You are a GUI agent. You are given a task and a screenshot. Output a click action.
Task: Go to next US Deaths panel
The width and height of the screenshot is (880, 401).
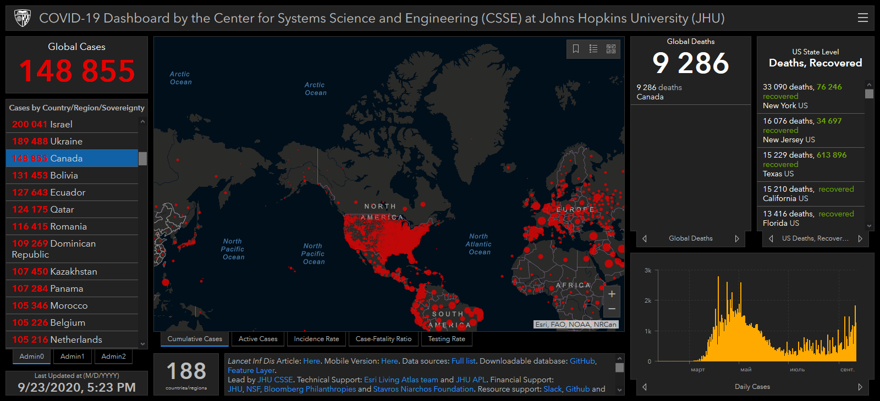(860, 238)
